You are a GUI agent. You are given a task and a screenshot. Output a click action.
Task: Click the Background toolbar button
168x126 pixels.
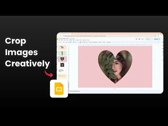tap(95, 42)
